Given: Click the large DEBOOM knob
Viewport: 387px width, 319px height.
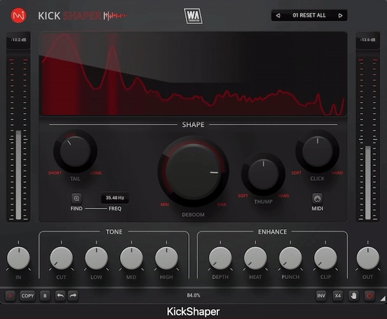Looking at the screenshot, I should tap(193, 171).
